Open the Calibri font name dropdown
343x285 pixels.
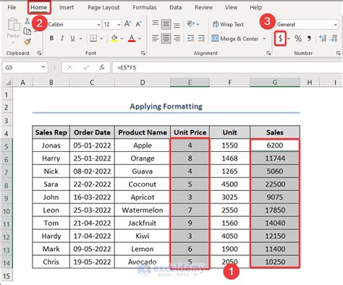click(98, 25)
